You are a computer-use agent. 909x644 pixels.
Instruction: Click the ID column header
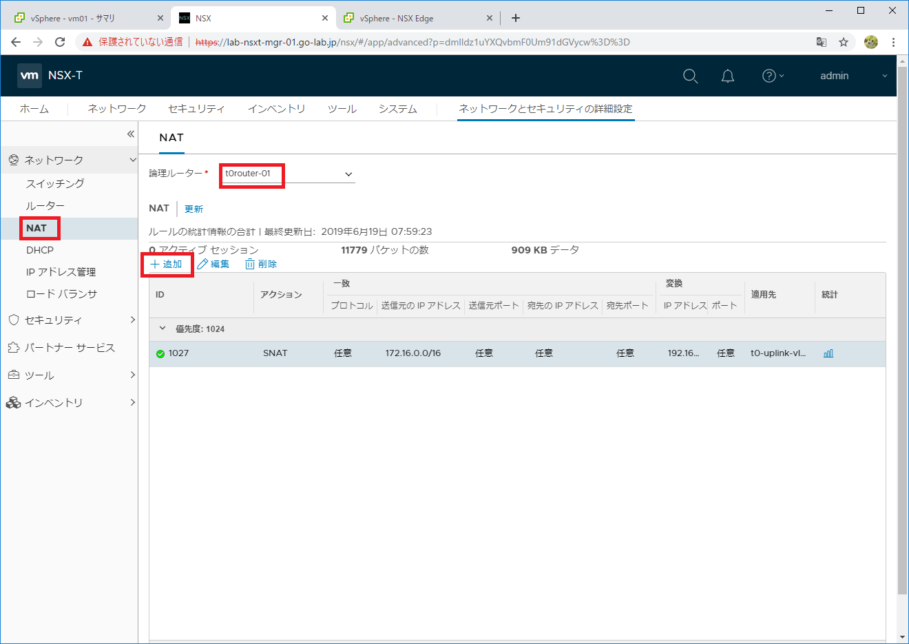pos(160,295)
